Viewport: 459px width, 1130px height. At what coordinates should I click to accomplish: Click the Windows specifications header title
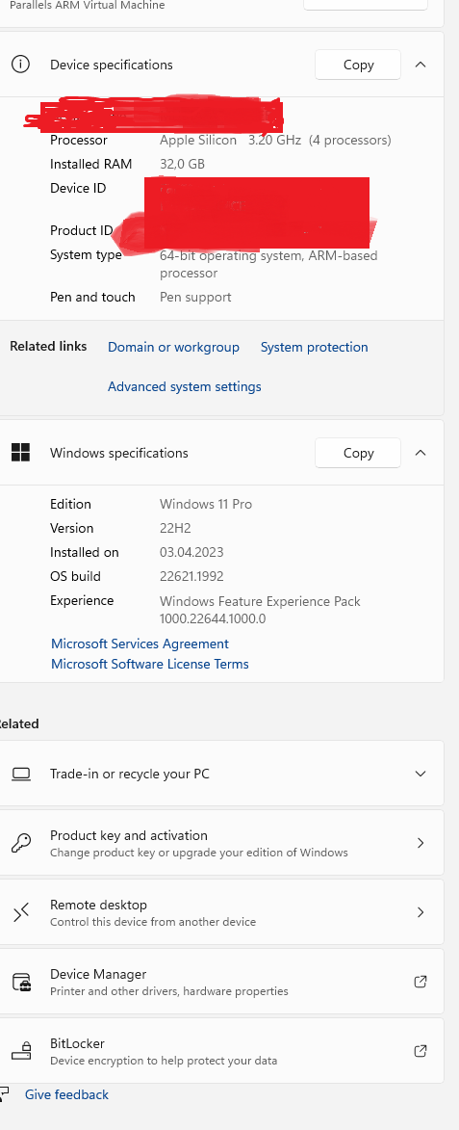pyautogui.click(x=118, y=454)
